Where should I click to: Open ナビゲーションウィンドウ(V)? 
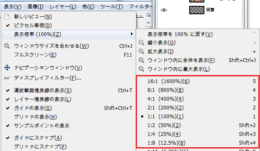69,68
